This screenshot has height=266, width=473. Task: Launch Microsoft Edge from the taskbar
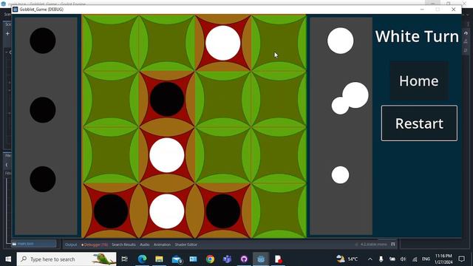[142, 259]
